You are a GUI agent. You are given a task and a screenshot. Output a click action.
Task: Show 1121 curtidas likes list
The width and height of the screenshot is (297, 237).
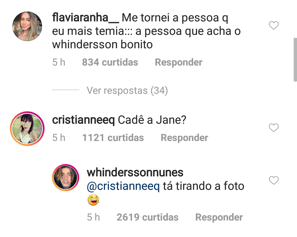coord(113,138)
